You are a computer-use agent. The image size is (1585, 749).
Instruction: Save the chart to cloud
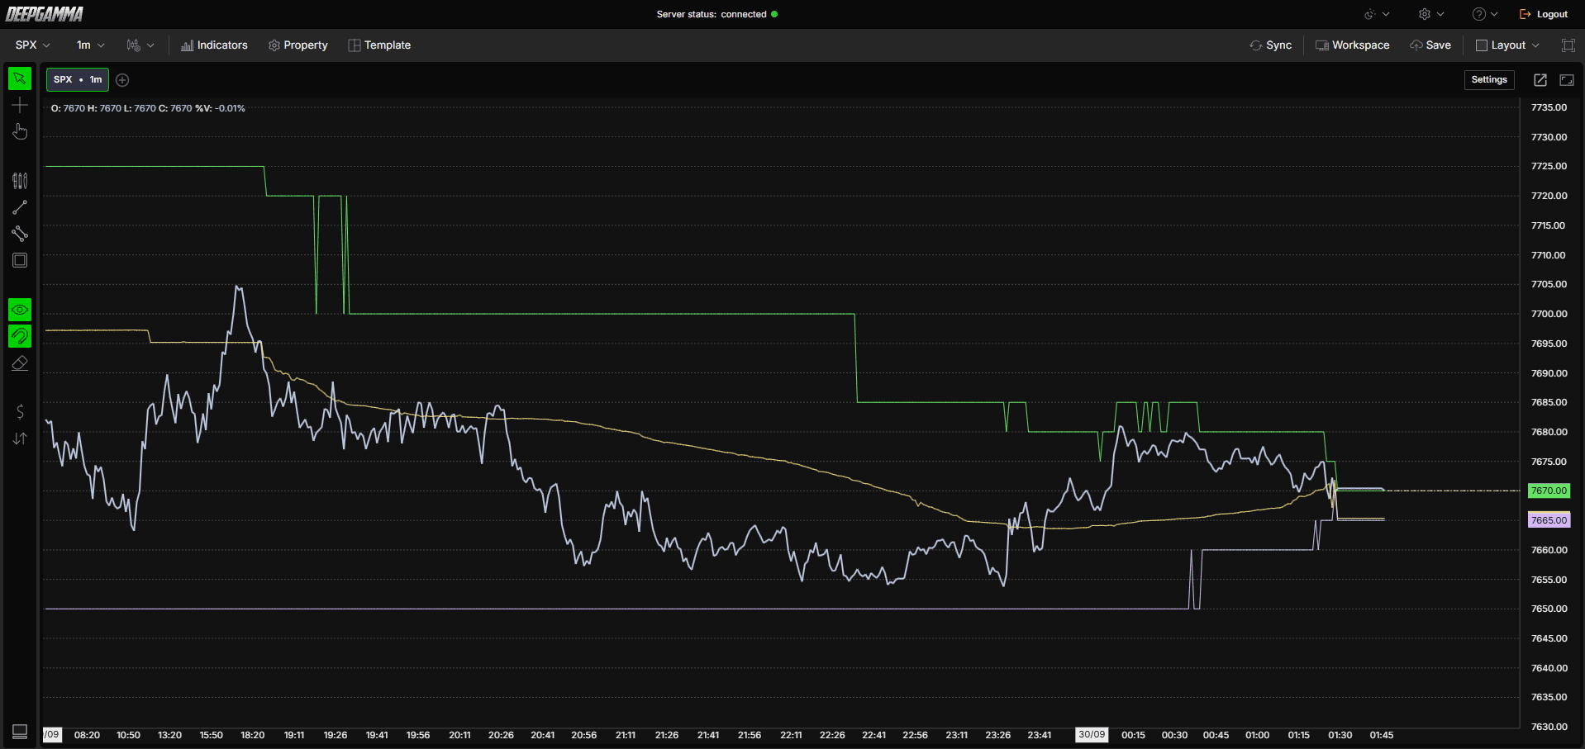point(1430,45)
